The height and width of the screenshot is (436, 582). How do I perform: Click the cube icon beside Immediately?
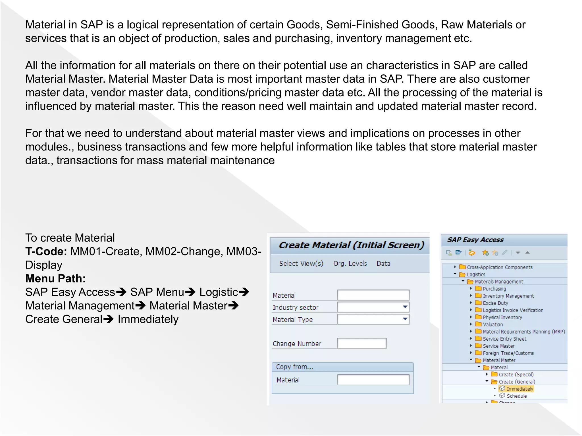point(502,388)
